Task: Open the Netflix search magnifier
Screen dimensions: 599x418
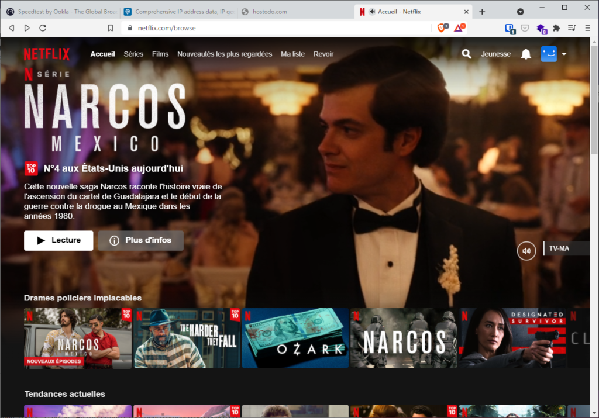Action: (x=466, y=54)
